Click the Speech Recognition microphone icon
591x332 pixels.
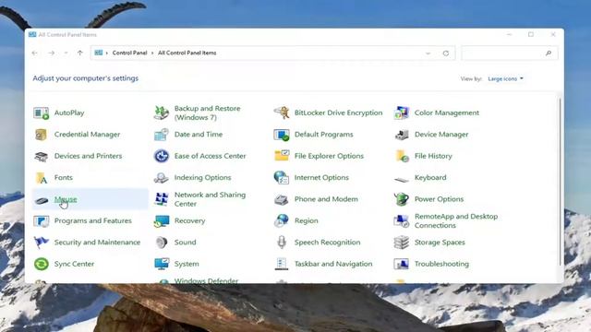point(281,243)
